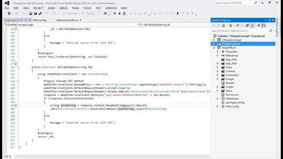Click the Solution Explorer Home icon
283x159 pixels.
point(223,26)
